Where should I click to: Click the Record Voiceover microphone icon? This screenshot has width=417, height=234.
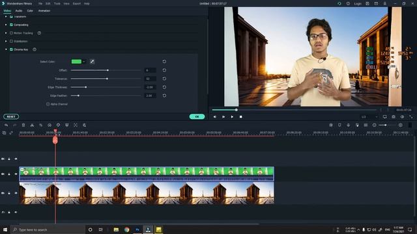(x=349, y=125)
